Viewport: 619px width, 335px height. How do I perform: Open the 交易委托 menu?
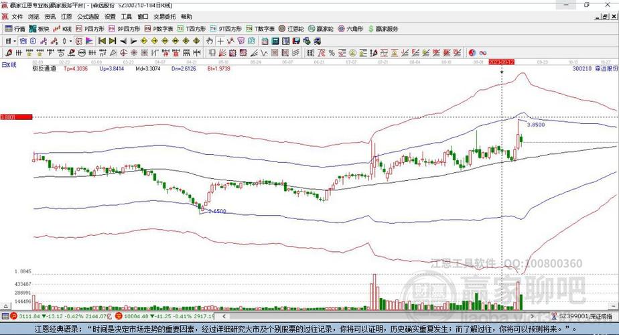pos(165,17)
